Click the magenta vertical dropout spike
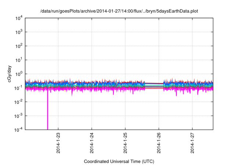The width and height of the screenshot is (235, 165). [x=48, y=110]
